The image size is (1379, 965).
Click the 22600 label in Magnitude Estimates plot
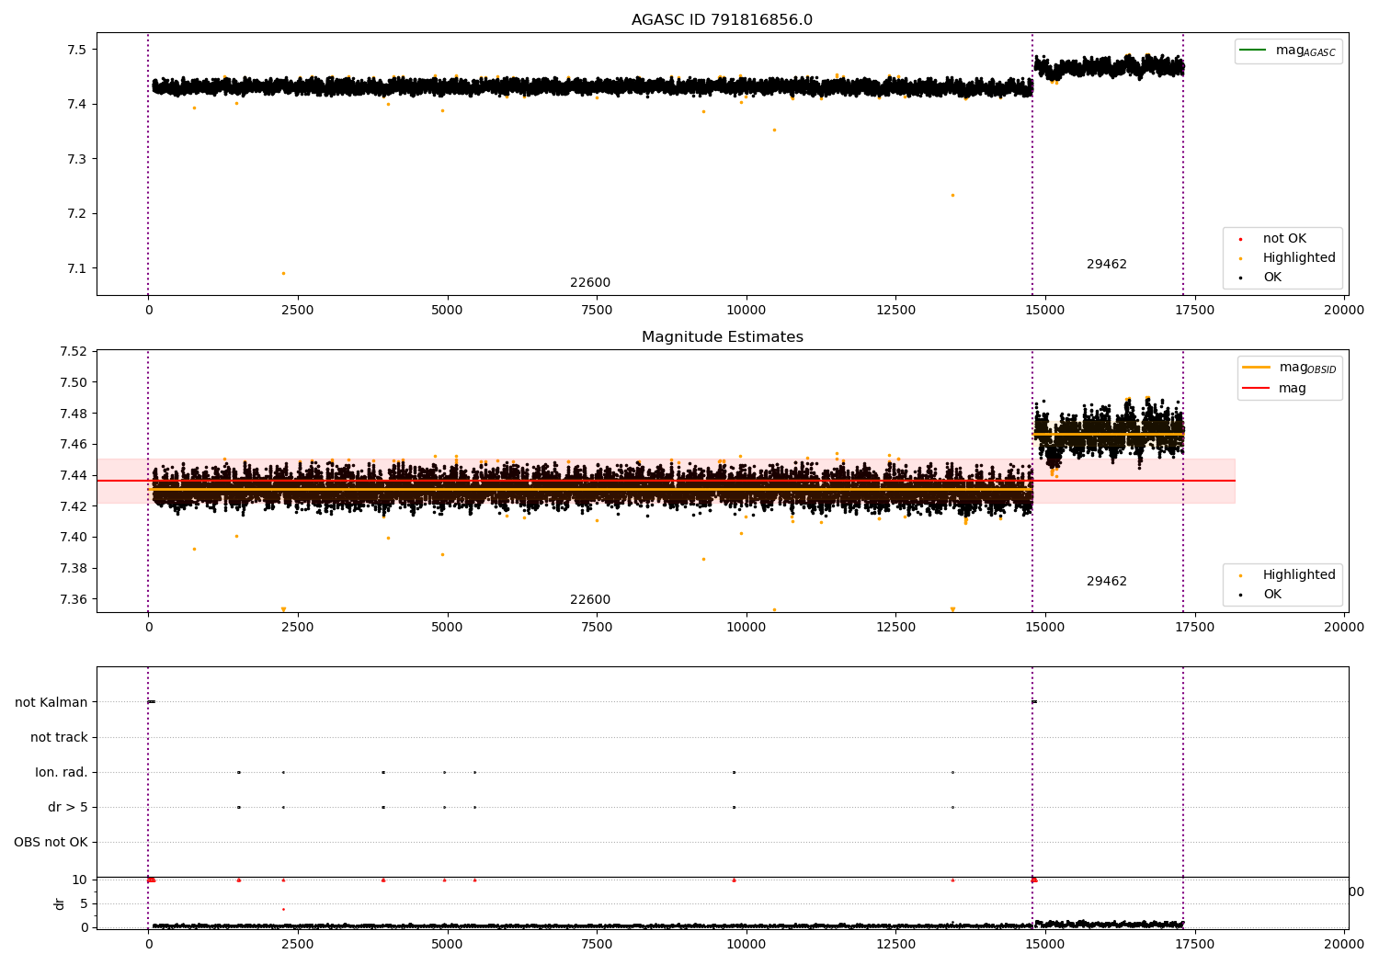tap(590, 600)
